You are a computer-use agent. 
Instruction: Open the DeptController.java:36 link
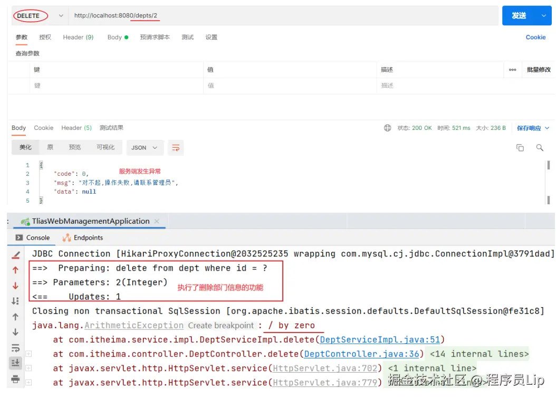click(362, 354)
